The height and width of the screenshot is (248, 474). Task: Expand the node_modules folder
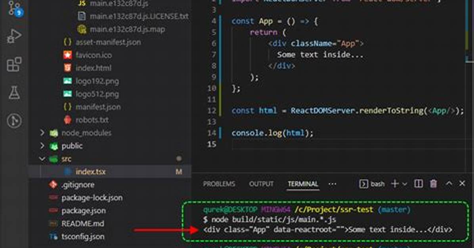42,133
